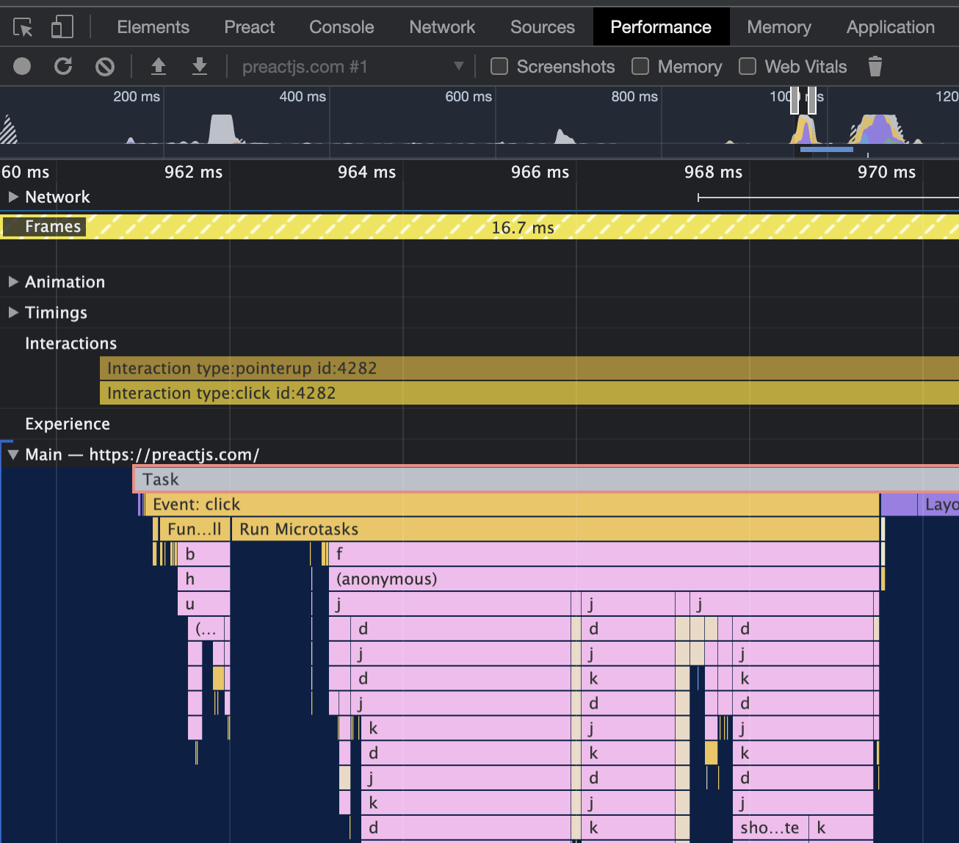This screenshot has width=959, height=843.
Task: Start a new performance recording
Action: point(21,66)
